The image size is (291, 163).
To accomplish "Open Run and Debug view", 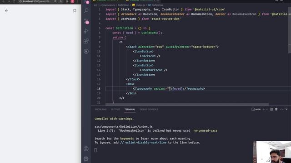I will pos(86,31).
